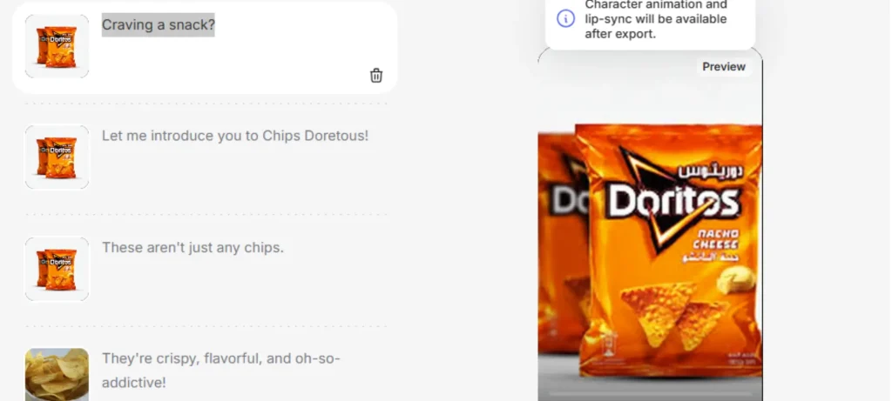
Task: Click the progress bar at the preview's bottom
Action: [650, 393]
